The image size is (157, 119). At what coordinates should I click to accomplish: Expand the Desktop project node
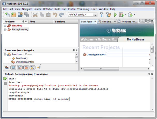click(5, 26)
